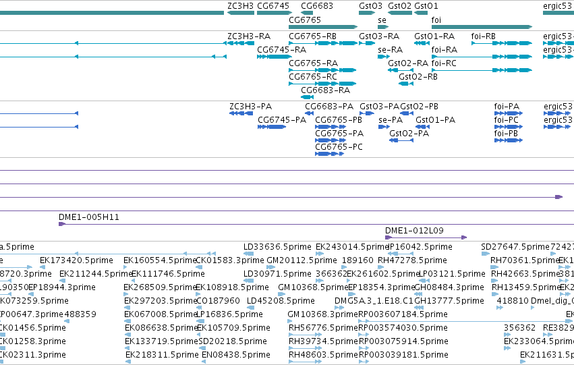Image resolution: width=574 pixels, height=365 pixels.
Task: Select protein CG6765-PA
Action: (339, 134)
